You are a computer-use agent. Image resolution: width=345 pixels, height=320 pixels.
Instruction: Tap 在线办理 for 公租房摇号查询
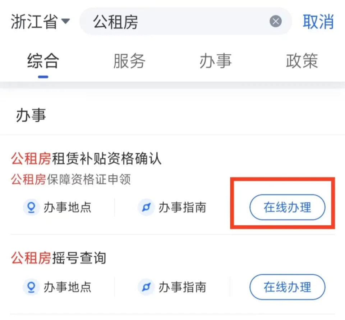[287, 287]
